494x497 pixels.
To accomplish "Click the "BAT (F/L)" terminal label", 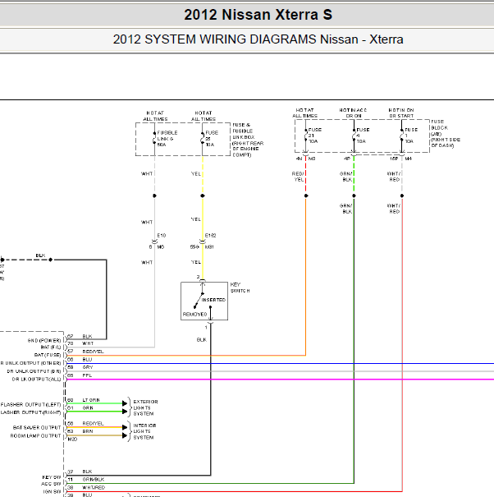I will (x=51, y=347).
